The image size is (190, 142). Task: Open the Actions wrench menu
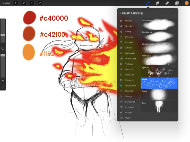[16, 3]
